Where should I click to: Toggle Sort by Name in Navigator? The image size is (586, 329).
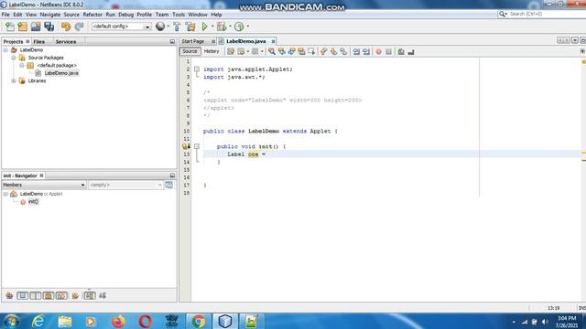[90, 296]
